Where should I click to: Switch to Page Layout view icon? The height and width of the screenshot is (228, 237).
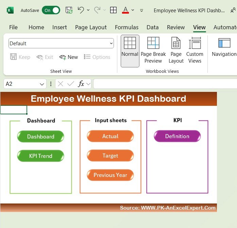(x=176, y=50)
